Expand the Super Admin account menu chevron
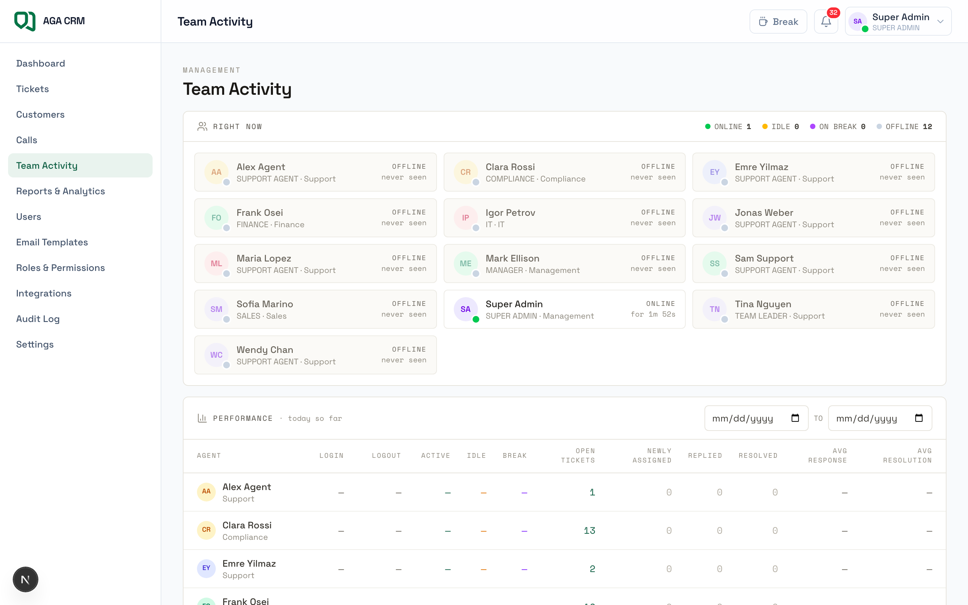Viewport: 968px width, 605px height. pos(940,22)
